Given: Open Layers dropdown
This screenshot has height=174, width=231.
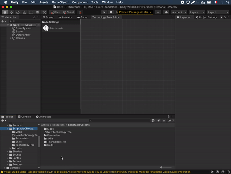Looking at the screenshot, I should (x=197, y=12).
